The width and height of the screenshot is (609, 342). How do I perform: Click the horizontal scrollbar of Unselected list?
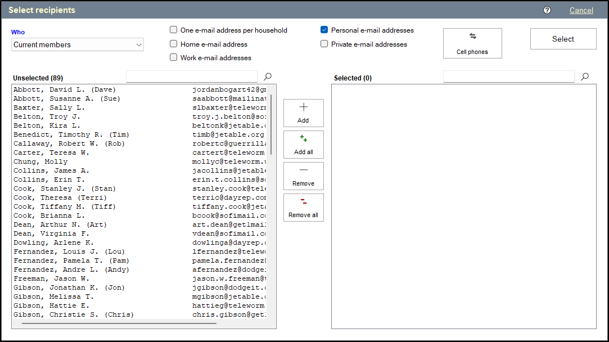[x=119, y=323]
